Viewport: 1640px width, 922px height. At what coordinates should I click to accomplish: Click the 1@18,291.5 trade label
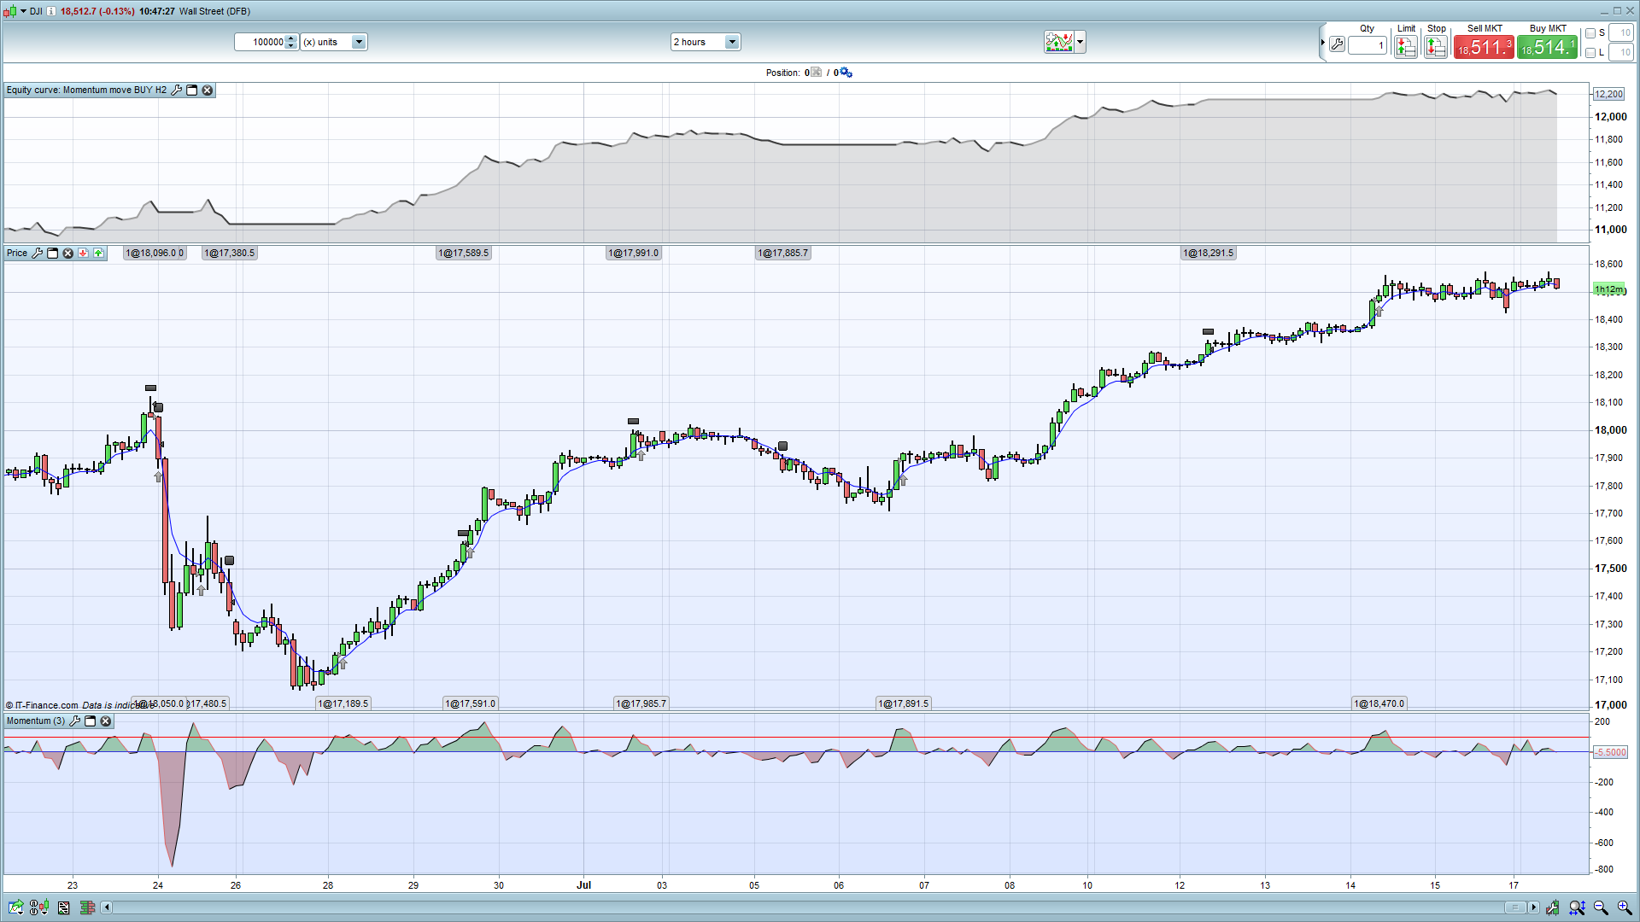[1209, 253]
